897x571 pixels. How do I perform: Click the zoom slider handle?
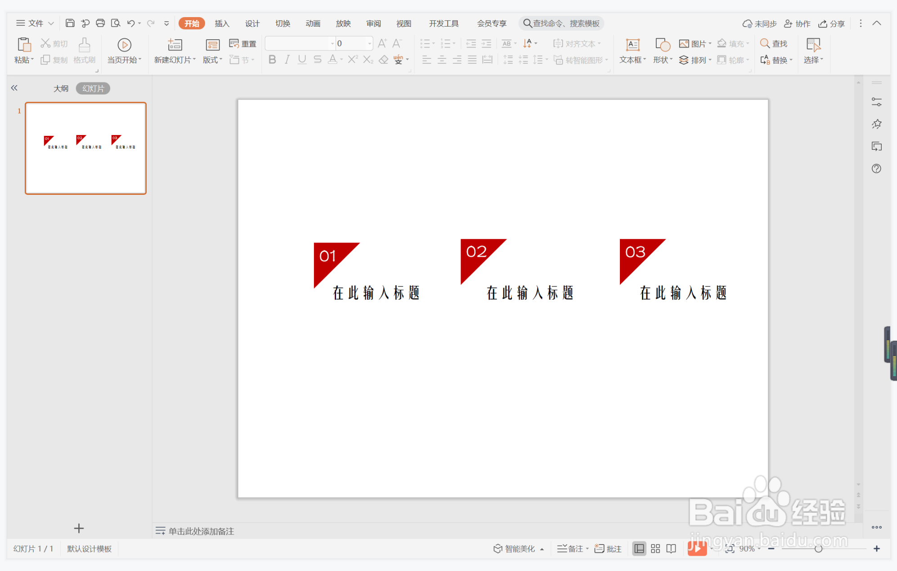(818, 549)
